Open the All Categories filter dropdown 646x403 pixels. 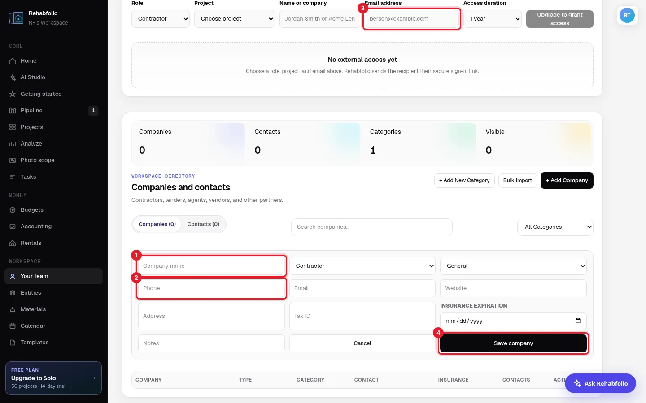pyautogui.click(x=555, y=227)
